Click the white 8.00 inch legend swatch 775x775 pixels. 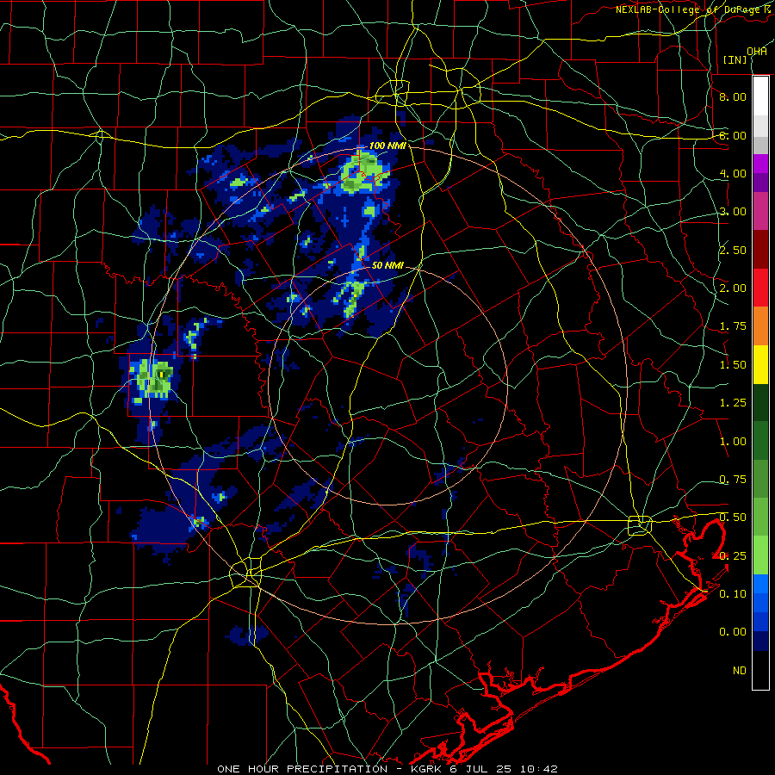pyautogui.click(x=760, y=96)
